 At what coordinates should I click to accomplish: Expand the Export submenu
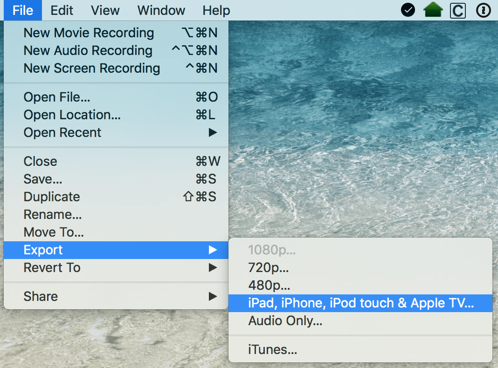coord(116,250)
